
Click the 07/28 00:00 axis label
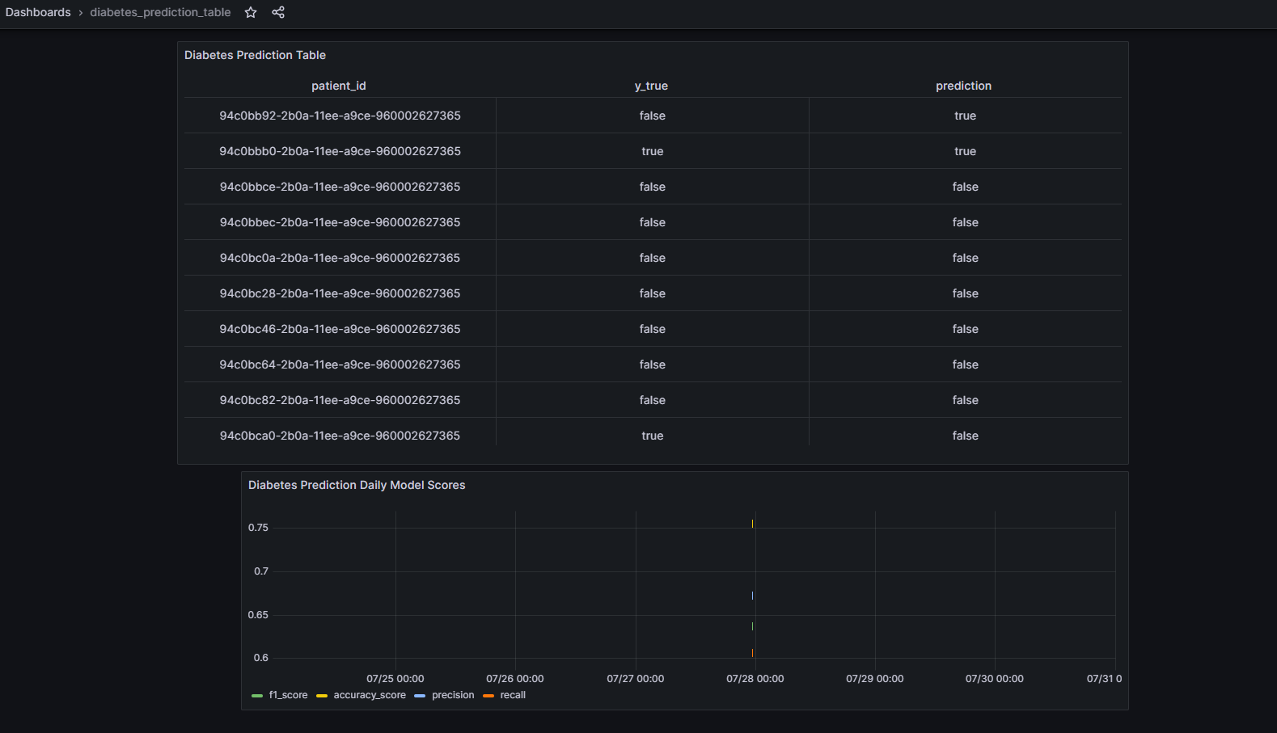point(755,679)
